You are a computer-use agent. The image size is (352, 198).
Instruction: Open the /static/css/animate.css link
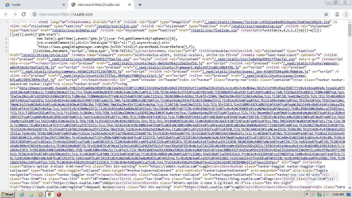[75, 30]
